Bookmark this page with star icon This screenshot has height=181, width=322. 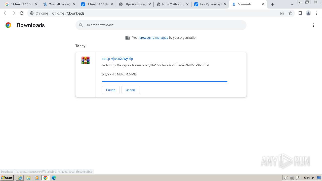(x=290, y=13)
